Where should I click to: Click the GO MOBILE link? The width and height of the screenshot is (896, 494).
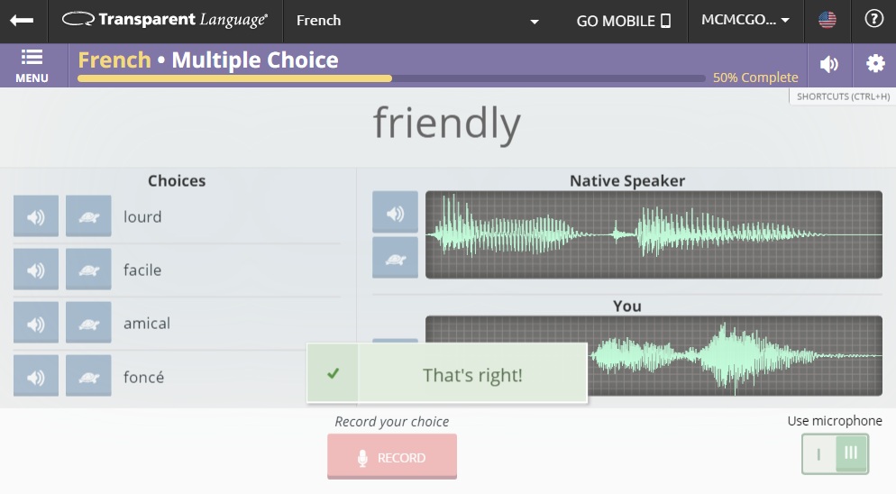click(x=624, y=21)
